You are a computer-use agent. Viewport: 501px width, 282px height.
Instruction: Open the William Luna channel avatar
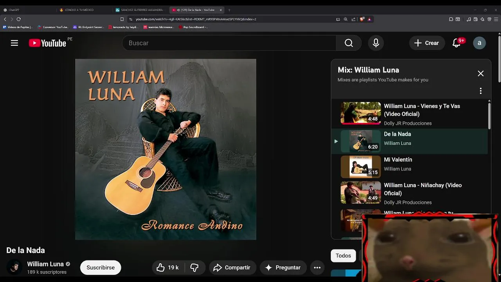tap(15, 268)
